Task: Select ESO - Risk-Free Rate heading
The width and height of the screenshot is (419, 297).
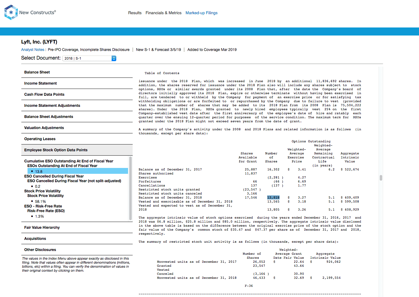Action: coord(43,206)
